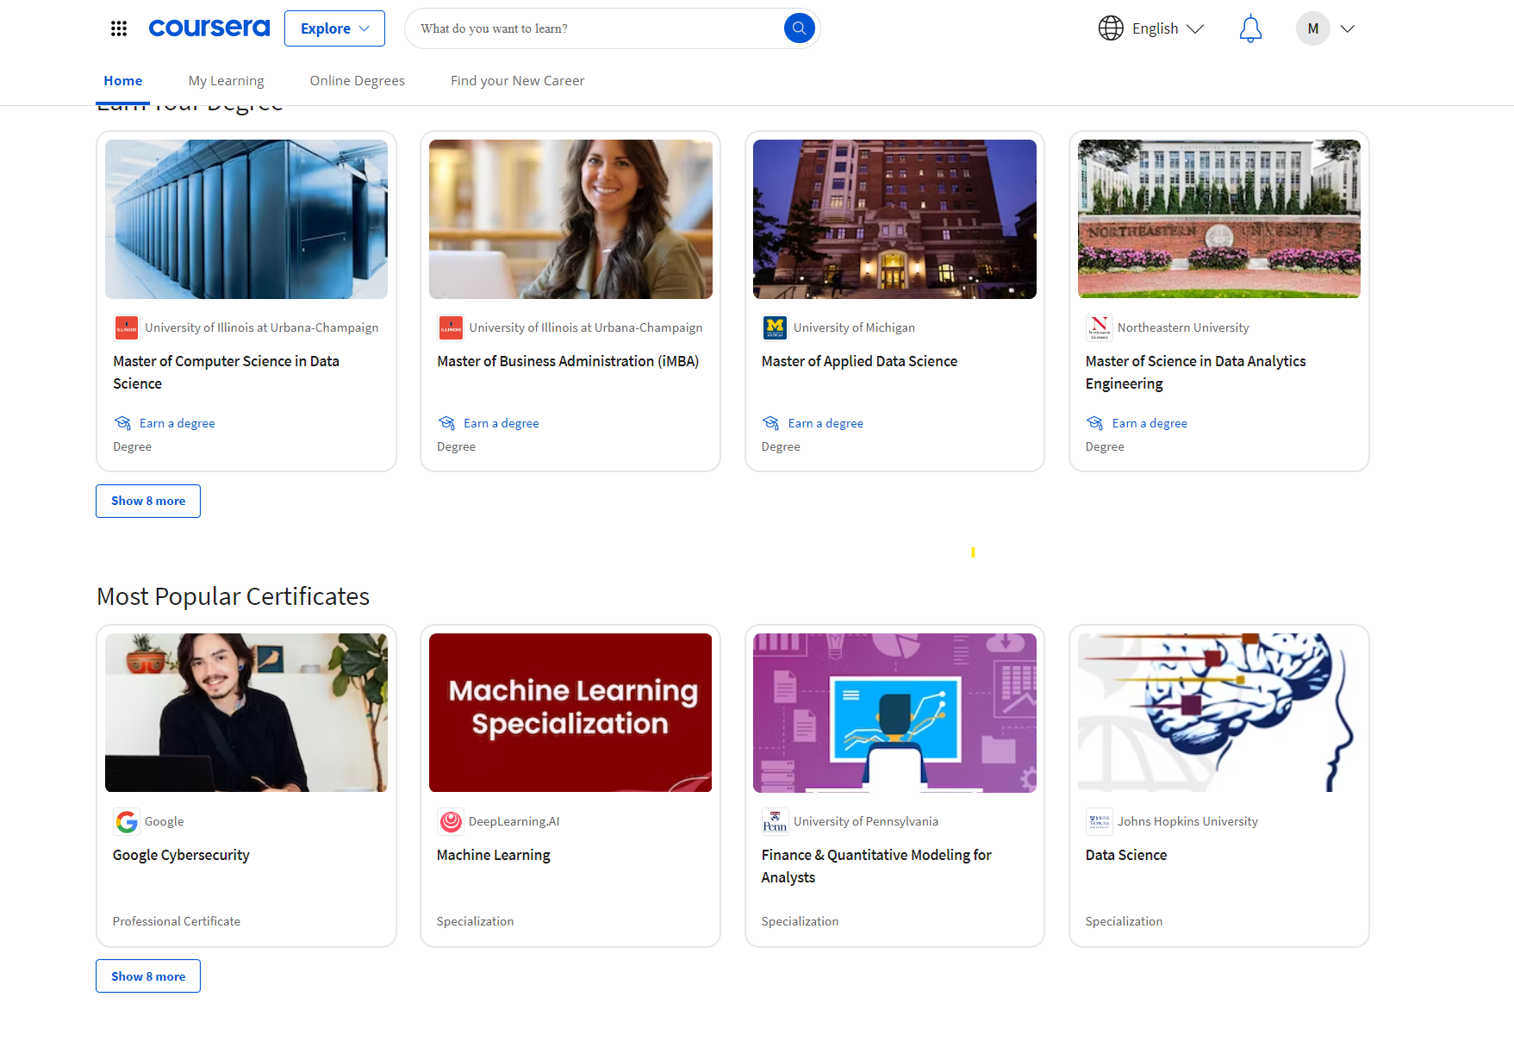Click University of Michigan text

[x=854, y=327]
